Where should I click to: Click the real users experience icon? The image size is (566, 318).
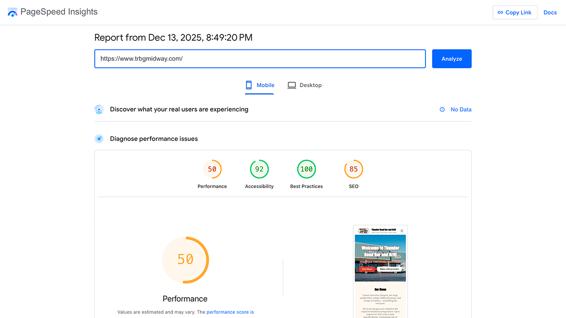click(99, 109)
